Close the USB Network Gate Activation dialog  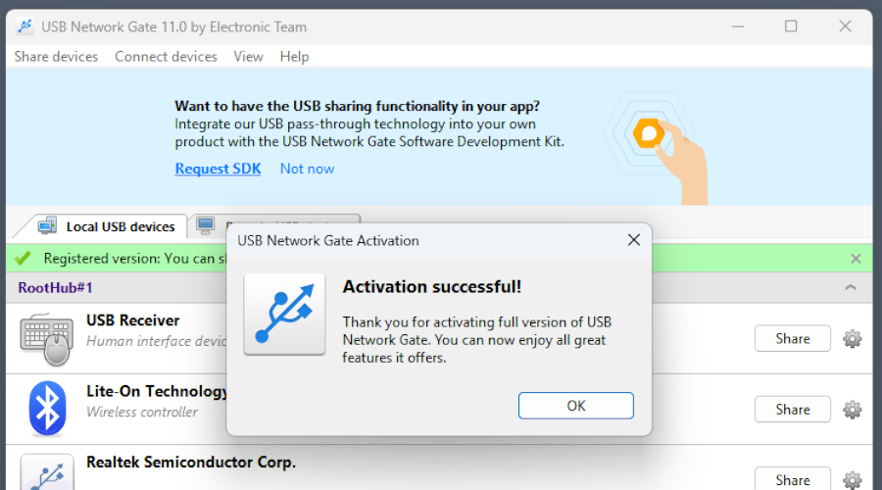[x=634, y=240]
